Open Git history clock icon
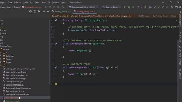 pyautogui.click(x=167, y=7)
